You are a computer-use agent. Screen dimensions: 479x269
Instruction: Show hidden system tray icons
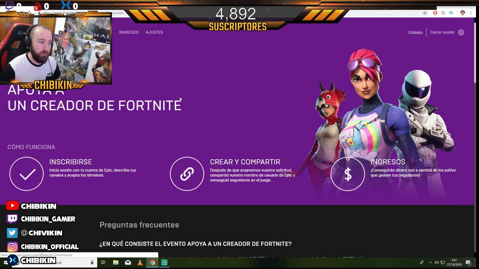(430, 263)
